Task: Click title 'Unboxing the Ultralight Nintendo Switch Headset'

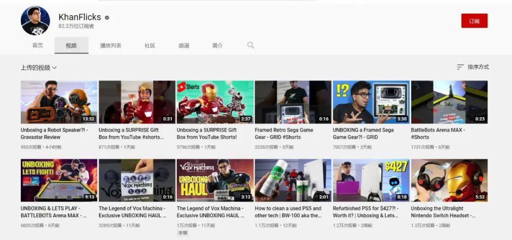Action: [x=443, y=212]
